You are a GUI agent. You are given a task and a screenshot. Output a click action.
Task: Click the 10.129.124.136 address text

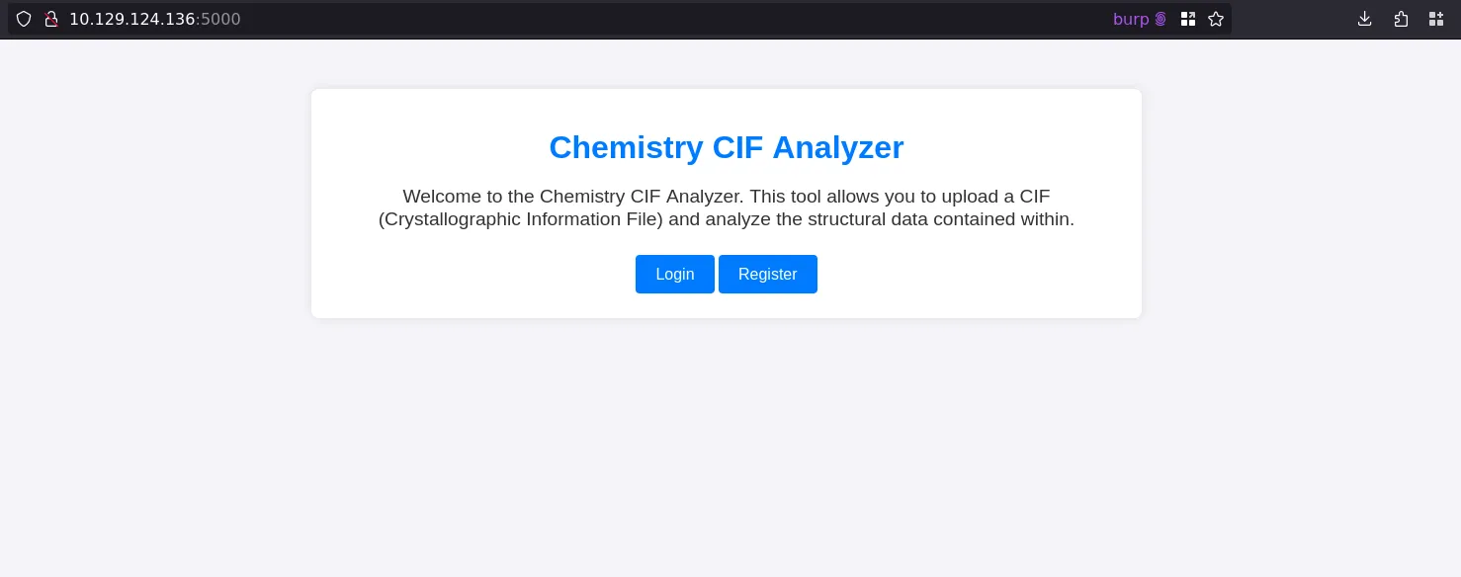pyautogui.click(x=131, y=19)
